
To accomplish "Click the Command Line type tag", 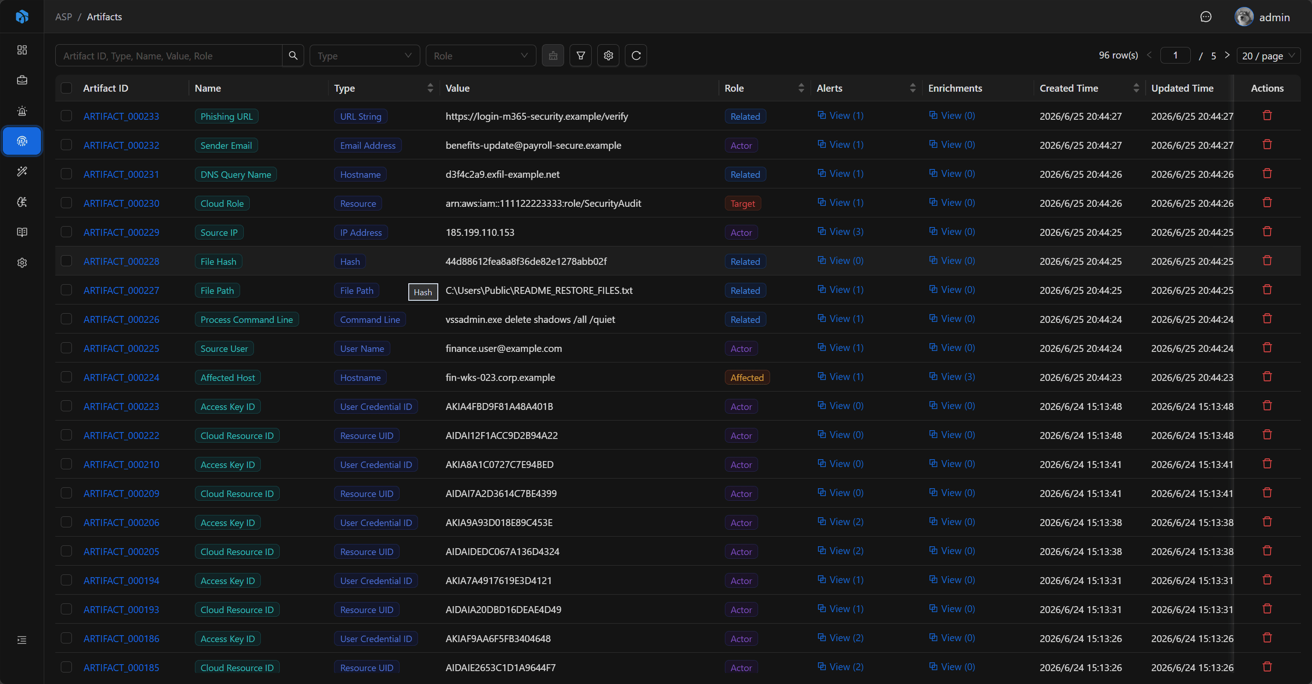I will tap(370, 319).
